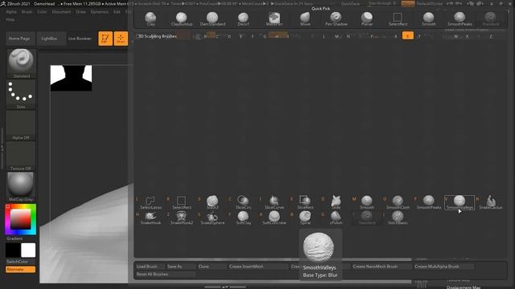Click the Clone brush button
The image size is (515, 289).
[x=211, y=267]
